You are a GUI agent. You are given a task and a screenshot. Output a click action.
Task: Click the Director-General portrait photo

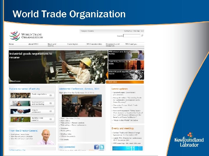46,137
